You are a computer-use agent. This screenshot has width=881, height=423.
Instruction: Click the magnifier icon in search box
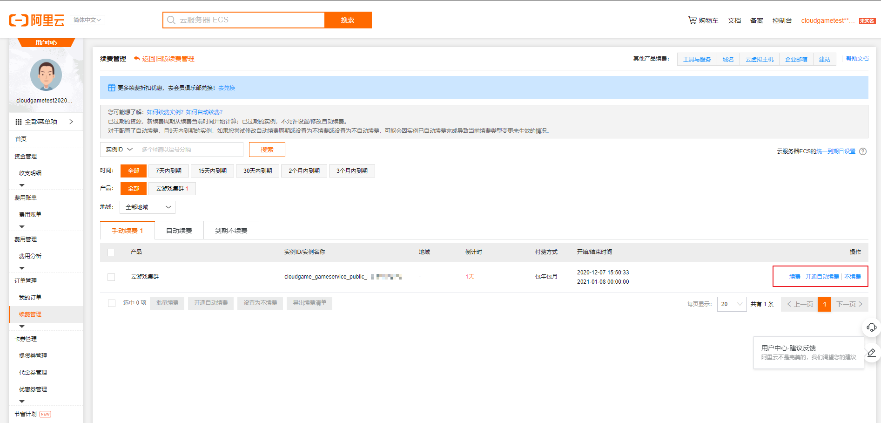(171, 20)
